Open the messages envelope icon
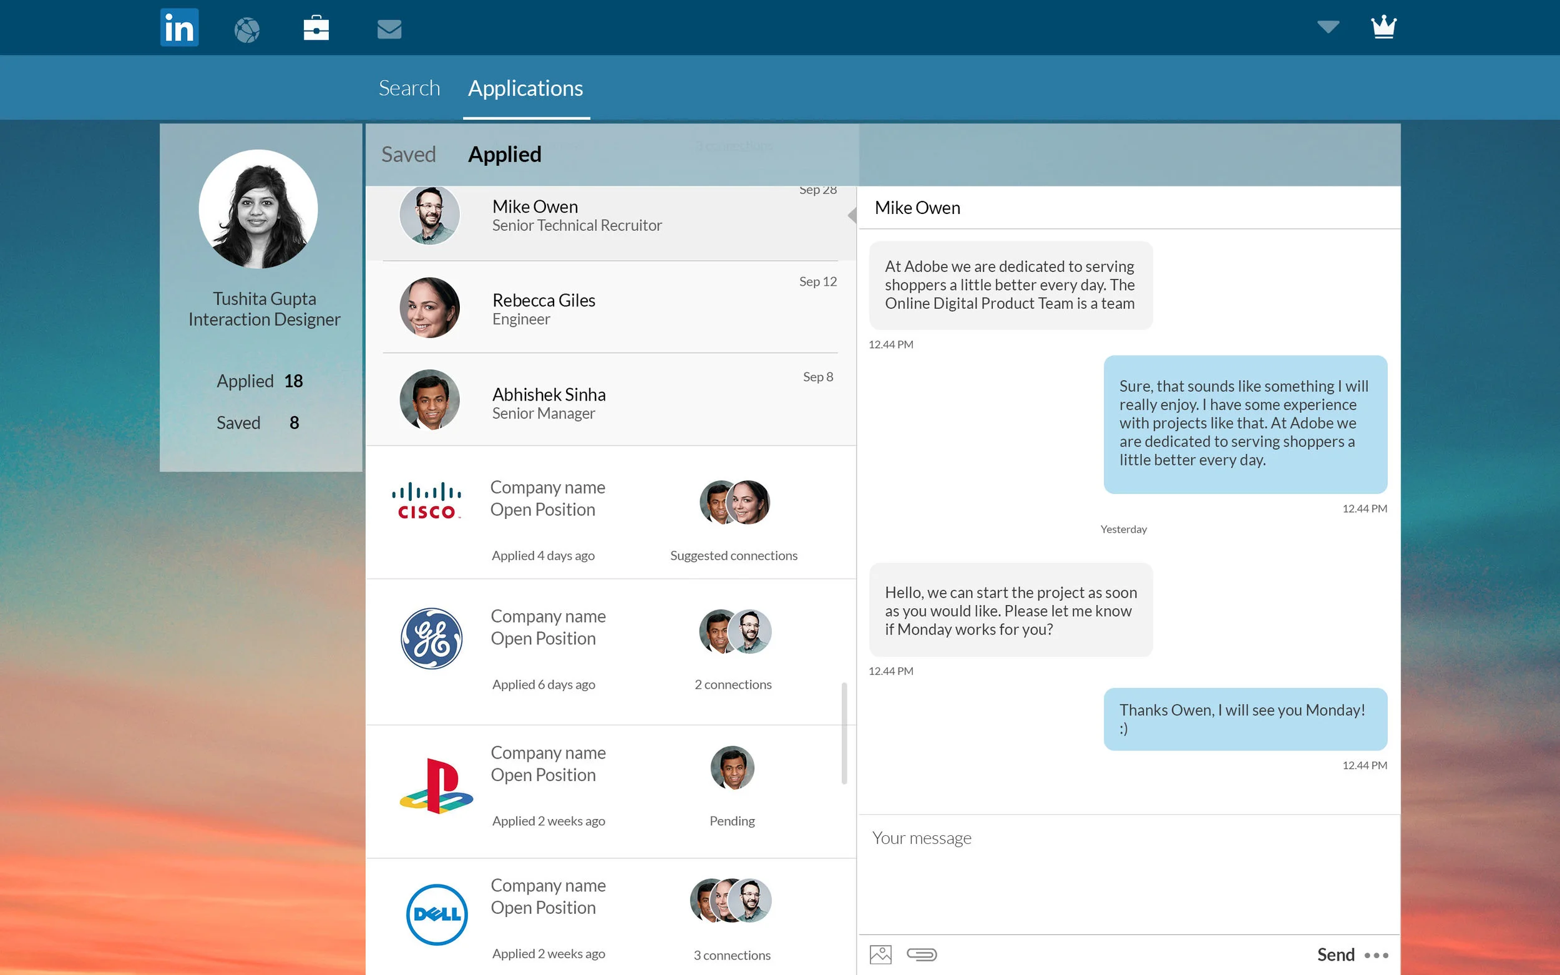Image resolution: width=1560 pixels, height=975 pixels. 389,29
